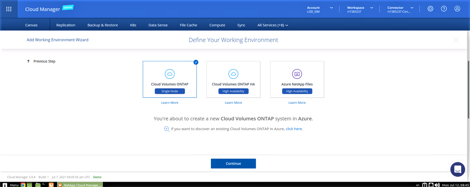This screenshot has width=470, height=187.
Task: Switch to the K8s tab
Action: coord(133,25)
